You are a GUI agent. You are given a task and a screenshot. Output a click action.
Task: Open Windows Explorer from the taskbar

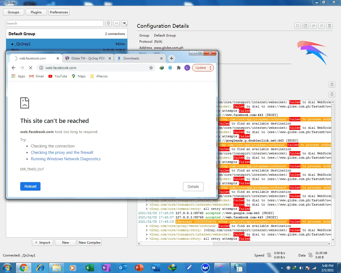coord(56,268)
